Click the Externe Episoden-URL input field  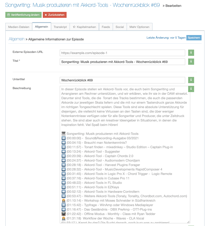tap(122, 53)
